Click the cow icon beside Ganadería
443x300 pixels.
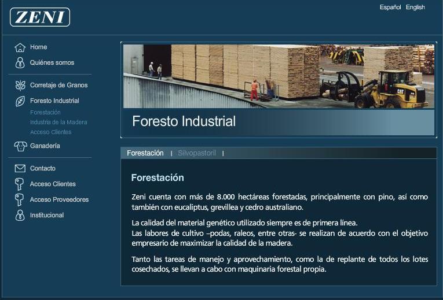(x=20, y=146)
